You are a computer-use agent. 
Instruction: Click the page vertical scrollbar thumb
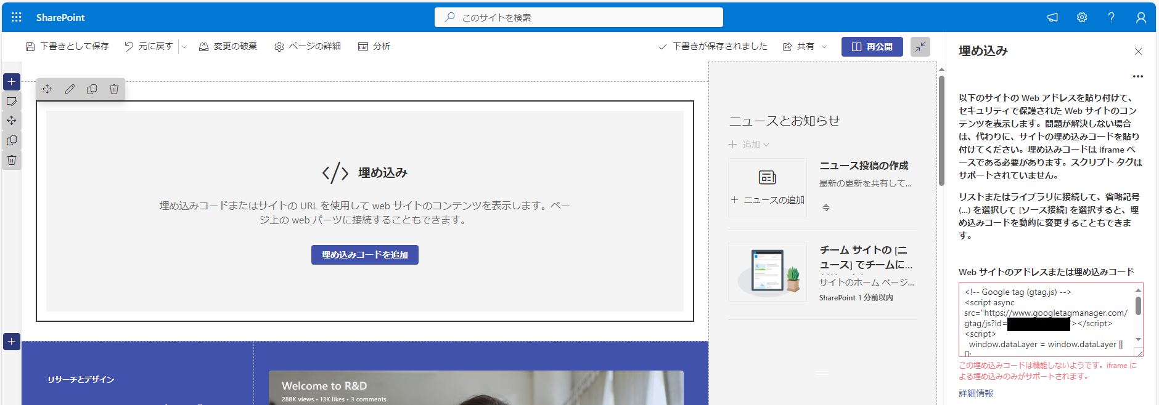pyautogui.click(x=941, y=130)
